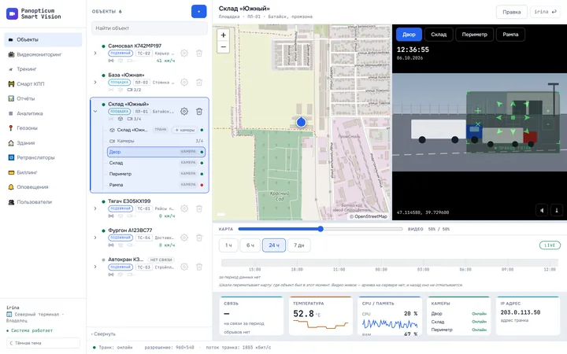Zoom out on the map
The height and width of the screenshot is (354, 567).
click(223, 47)
